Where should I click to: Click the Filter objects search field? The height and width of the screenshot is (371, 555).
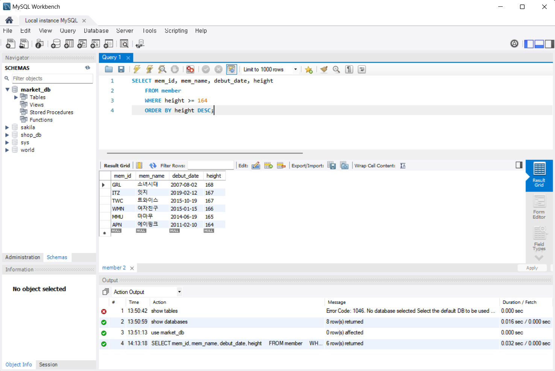52,78
